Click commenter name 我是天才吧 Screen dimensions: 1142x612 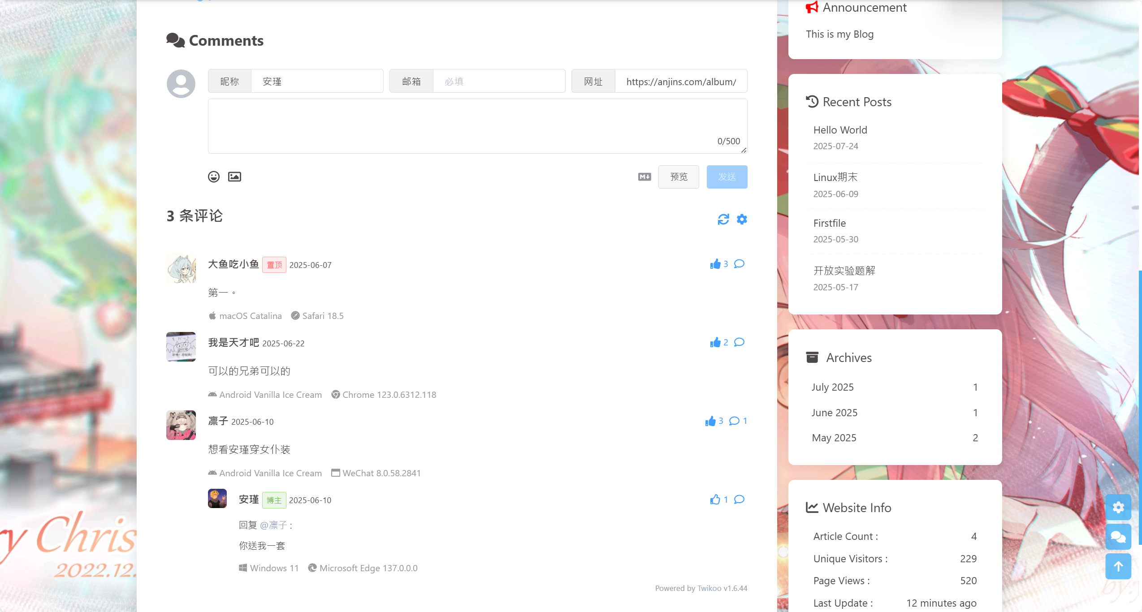pyautogui.click(x=234, y=343)
